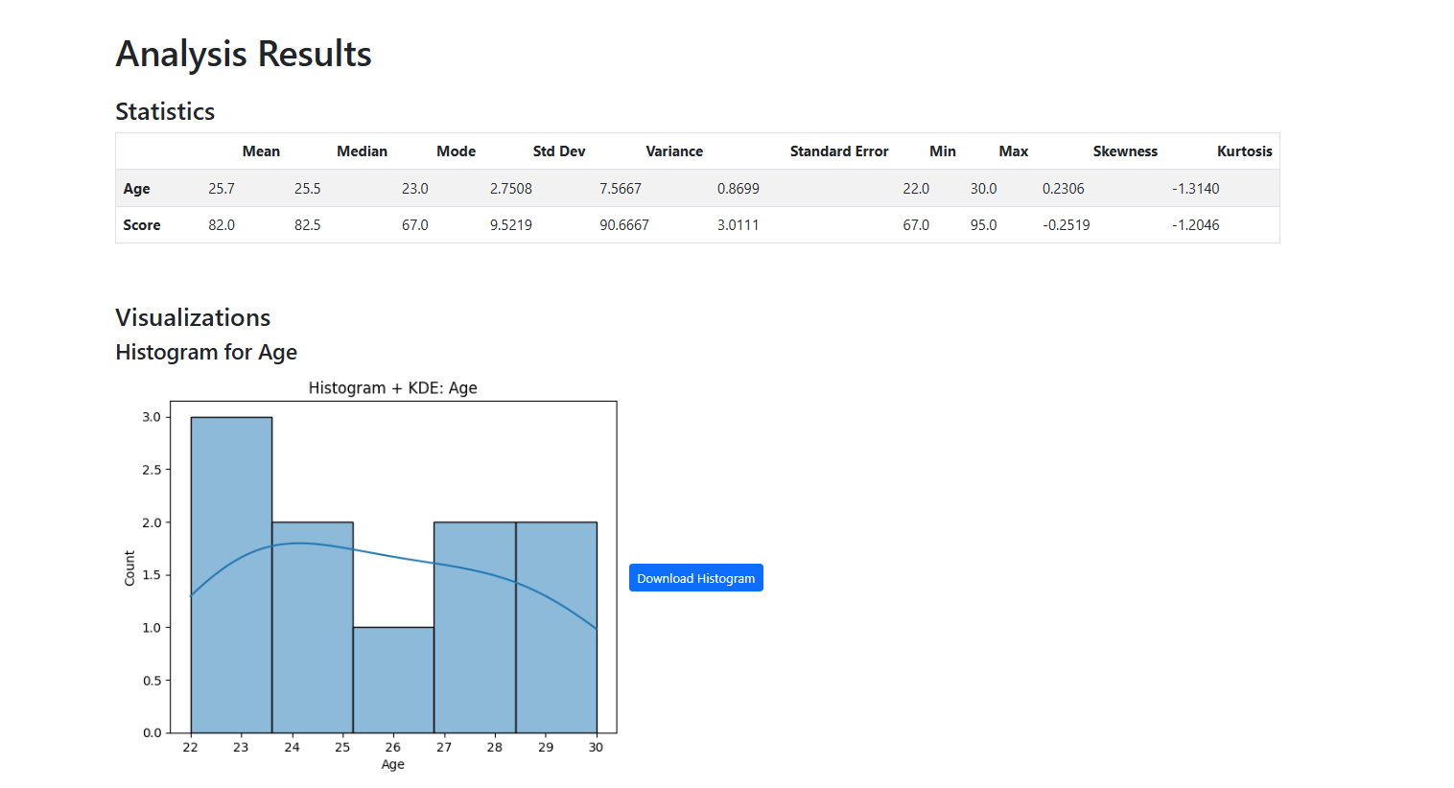Select the Mean column header
The height and width of the screenshot is (788, 1454).
tap(261, 151)
